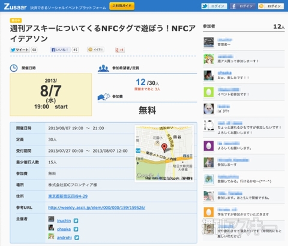Click ohsaka participant name link
This screenshot has height=246, width=288.
tap(224, 72)
